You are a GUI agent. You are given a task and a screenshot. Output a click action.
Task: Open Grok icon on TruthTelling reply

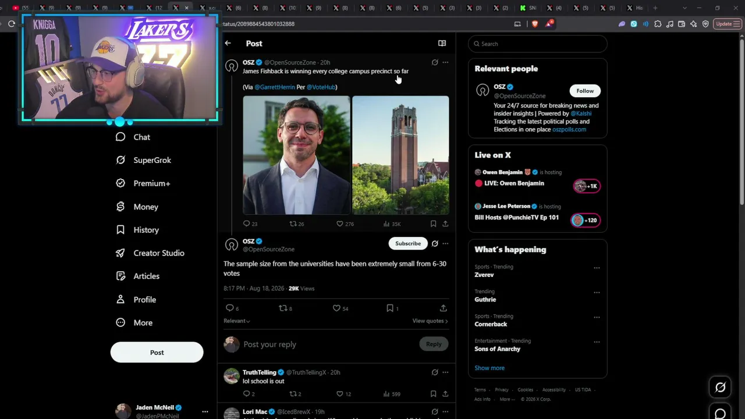pos(435,372)
